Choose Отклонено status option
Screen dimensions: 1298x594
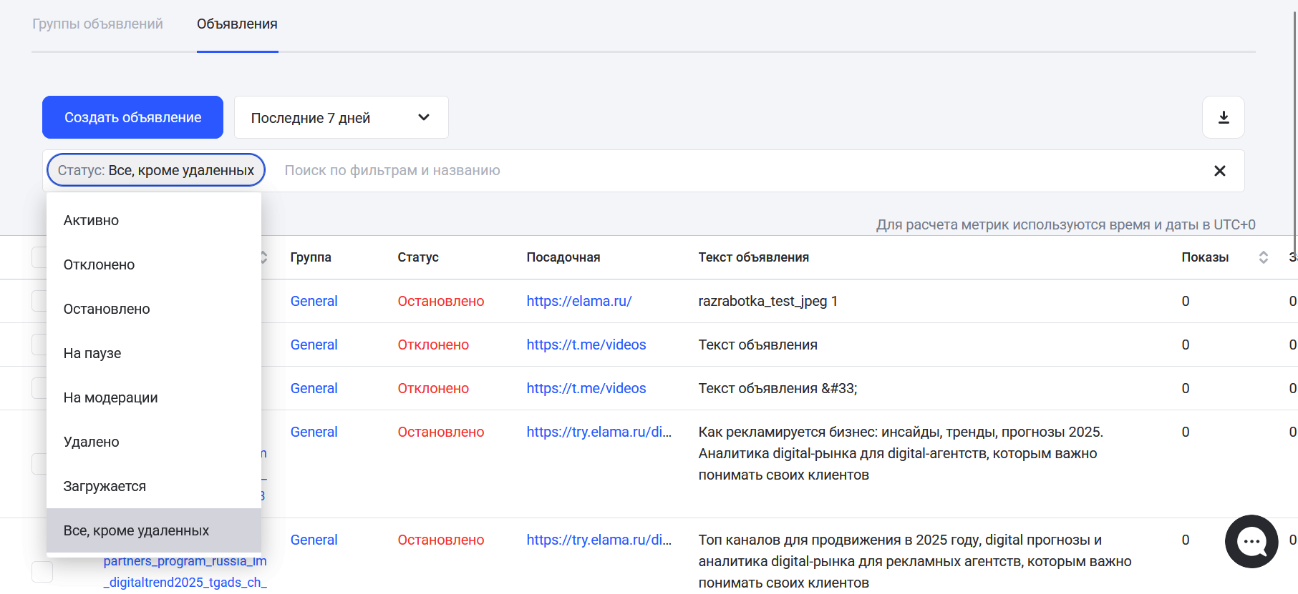click(99, 265)
